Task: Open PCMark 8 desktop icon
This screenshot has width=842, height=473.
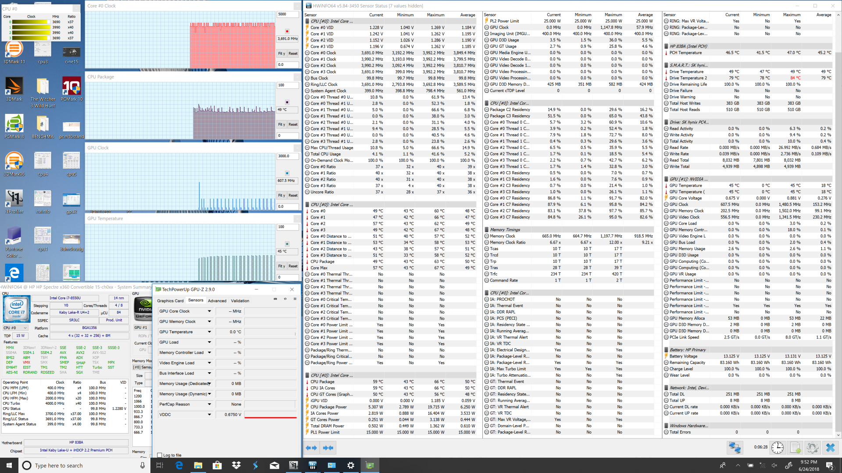Action: pyautogui.click(x=14, y=127)
